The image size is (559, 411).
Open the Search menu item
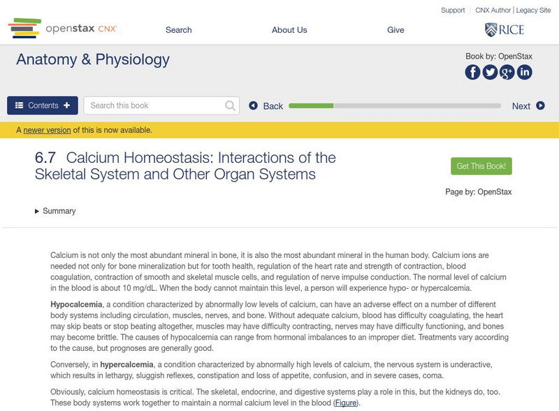(179, 30)
